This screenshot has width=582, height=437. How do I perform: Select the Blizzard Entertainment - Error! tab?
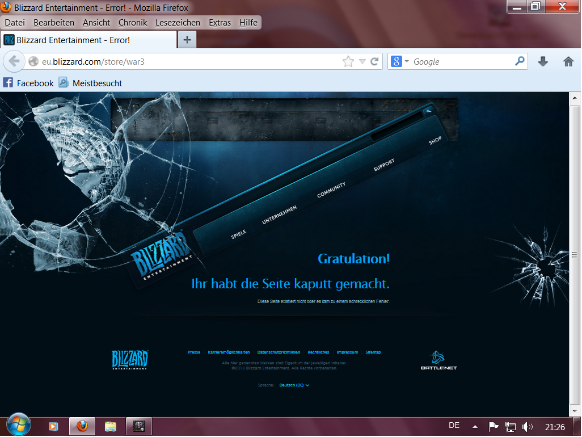88,40
